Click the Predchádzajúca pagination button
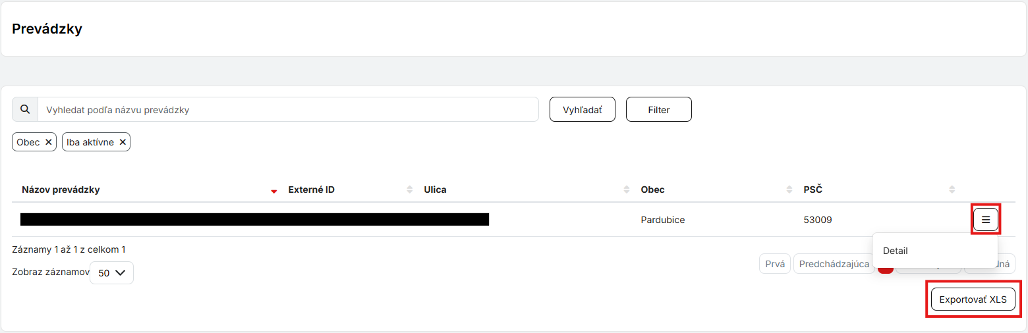The height and width of the screenshot is (333, 1028). pyautogui.click(x=834, y=264)
